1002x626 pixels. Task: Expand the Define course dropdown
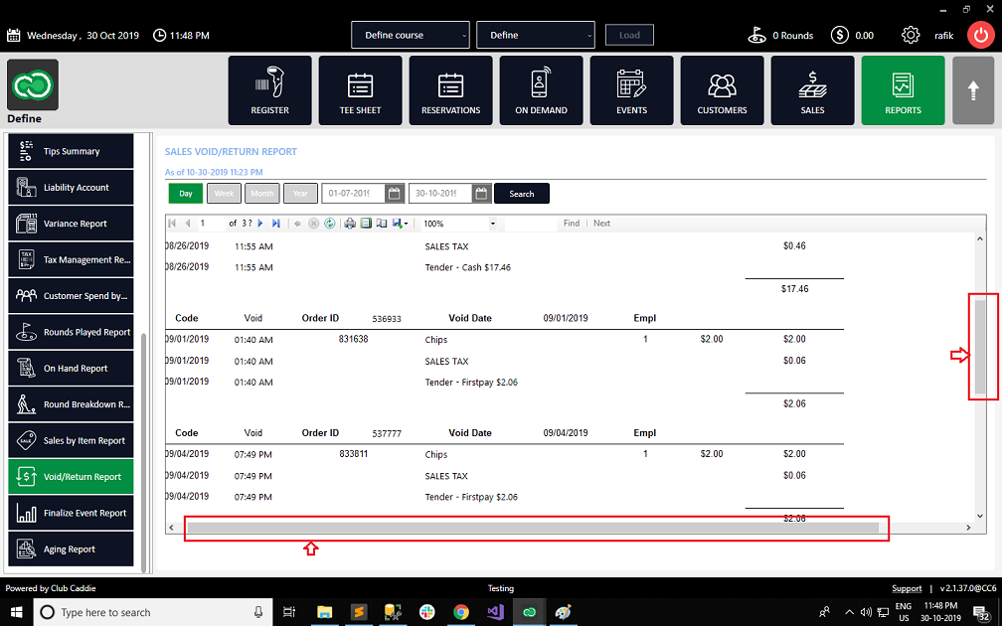[410, 35]
